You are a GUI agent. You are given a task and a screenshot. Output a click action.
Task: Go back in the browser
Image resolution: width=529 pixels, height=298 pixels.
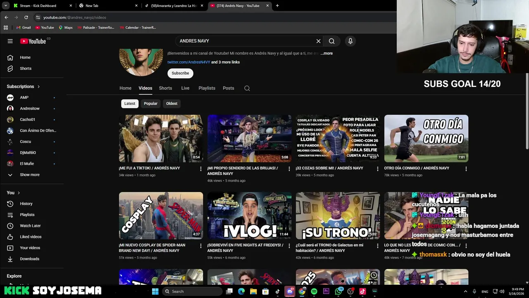6,17
